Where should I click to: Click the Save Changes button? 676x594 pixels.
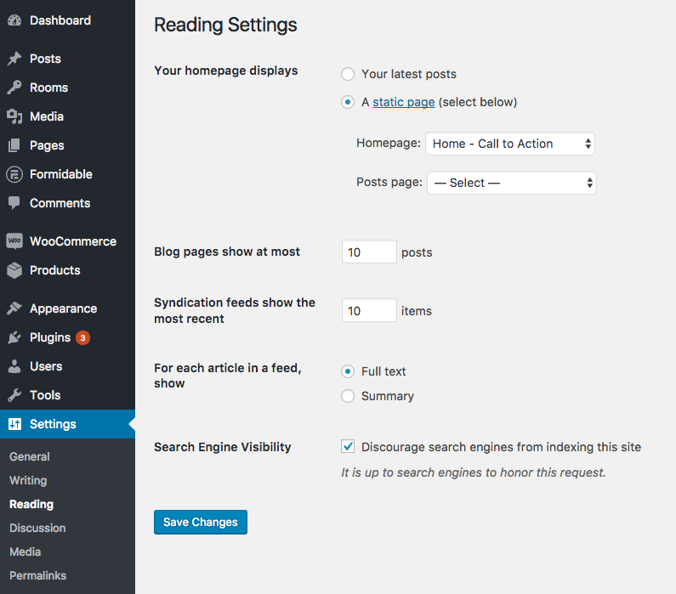click(x=201, y=522)
